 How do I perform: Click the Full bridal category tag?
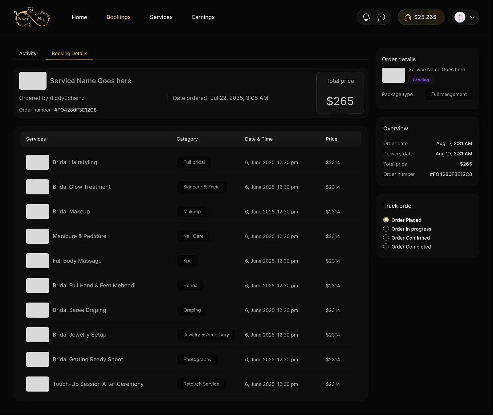[x=194, y=162]
